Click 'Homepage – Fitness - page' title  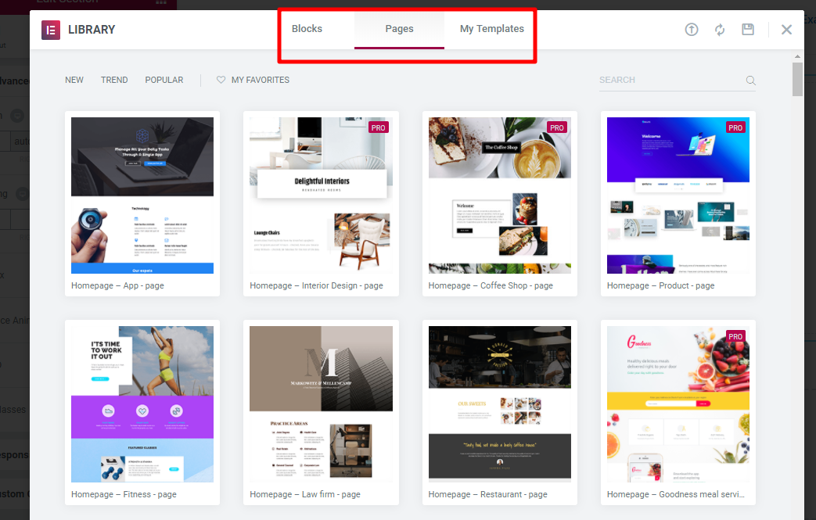[124, 494]
